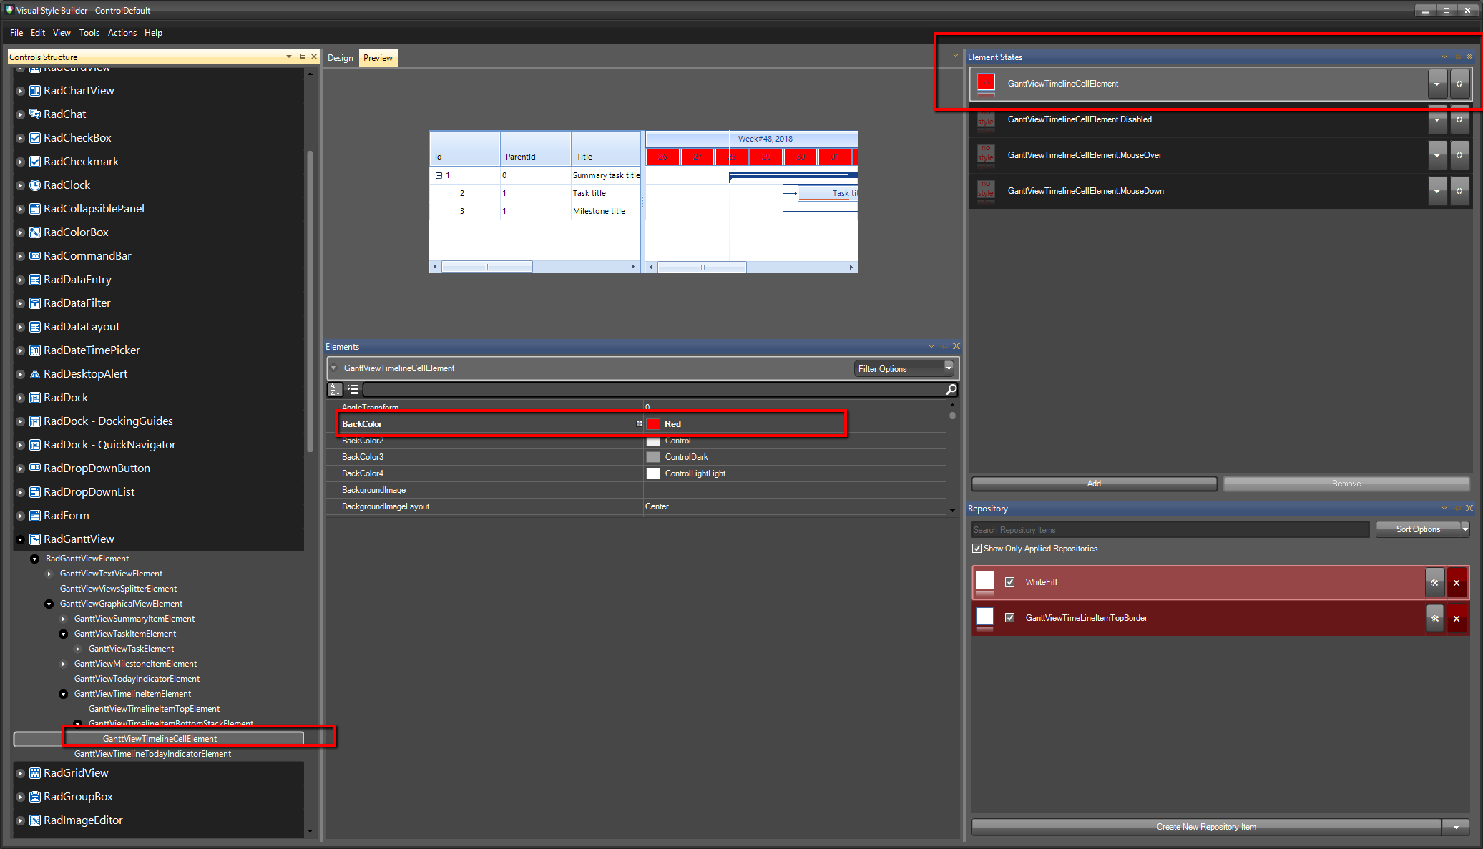Click the pin icon on the Controls Structure panel
Viewport: 1483px width, 849px height.
click(x=302, y=57)
